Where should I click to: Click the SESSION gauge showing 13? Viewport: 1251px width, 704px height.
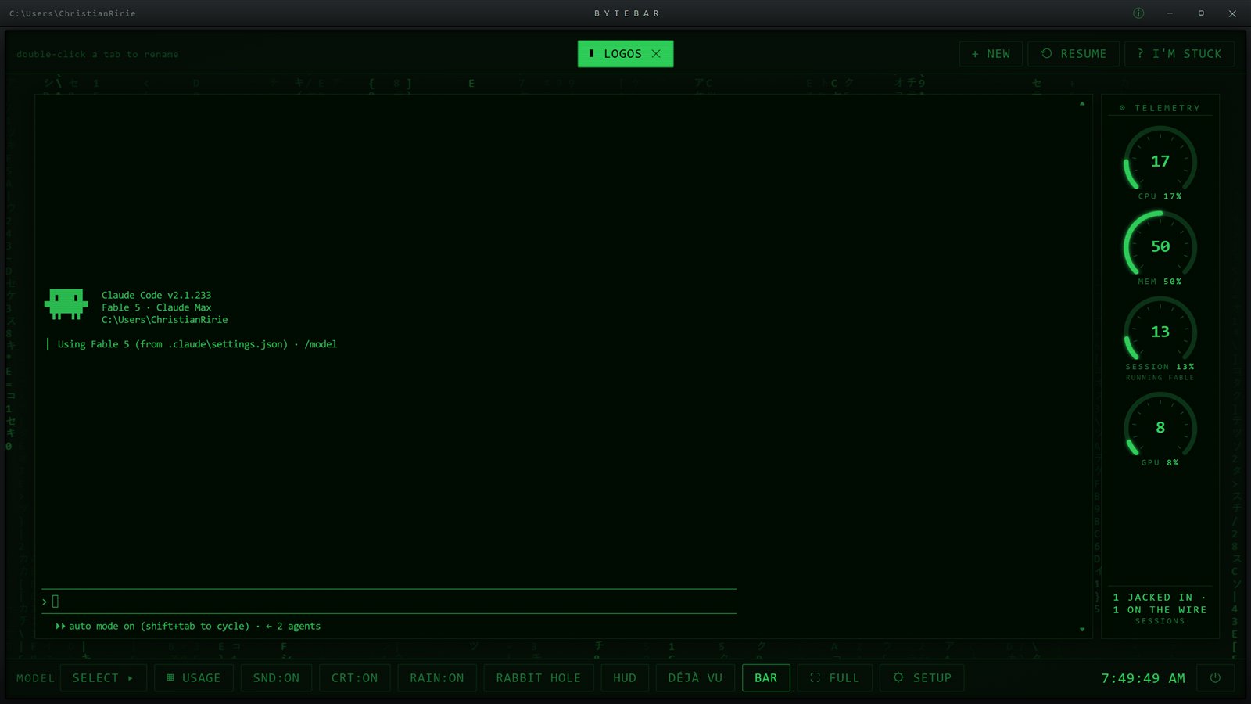click(1160, 332)
